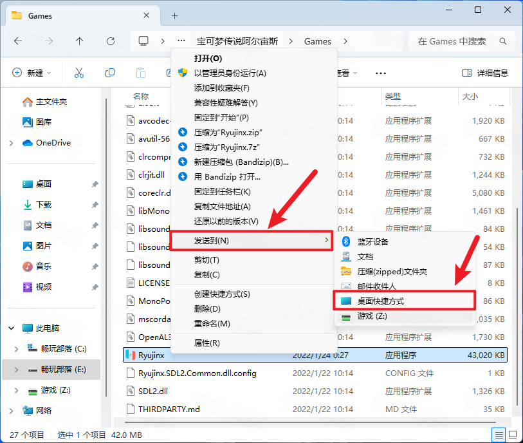Unpin 音乐 from quick access
Screen dimensions: 523x443
(x=95, y=267)
